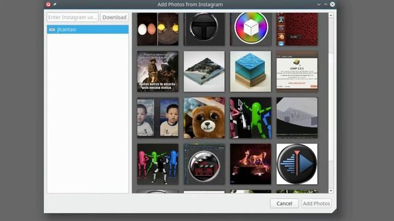Click the Cancel button
The width and height of the screenshot is (394, 221).
coord(284,203)
